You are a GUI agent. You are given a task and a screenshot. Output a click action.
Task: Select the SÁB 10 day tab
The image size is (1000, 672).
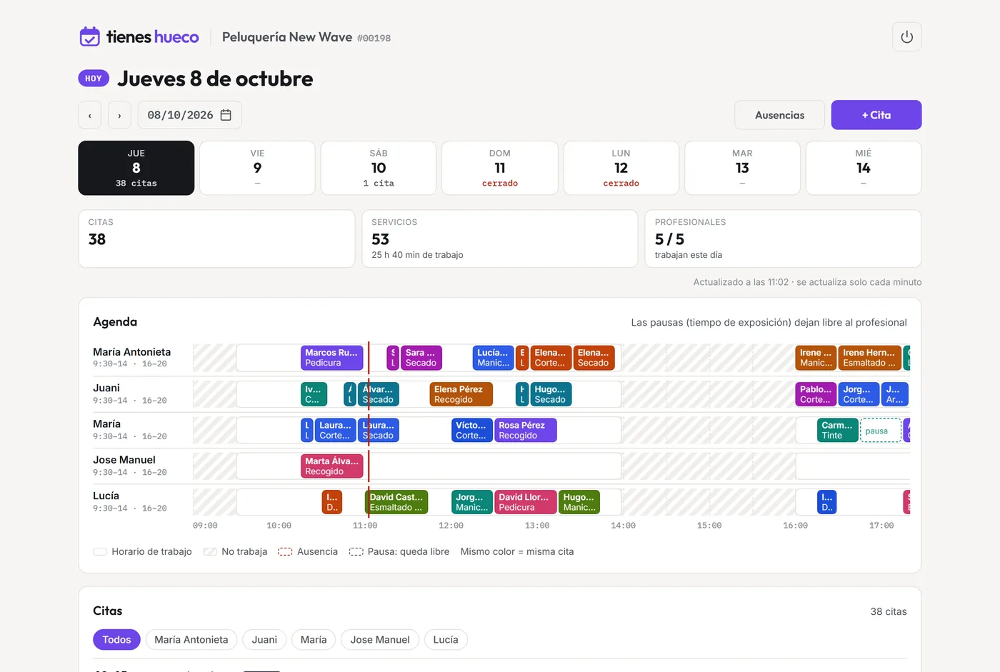[379, 168]
